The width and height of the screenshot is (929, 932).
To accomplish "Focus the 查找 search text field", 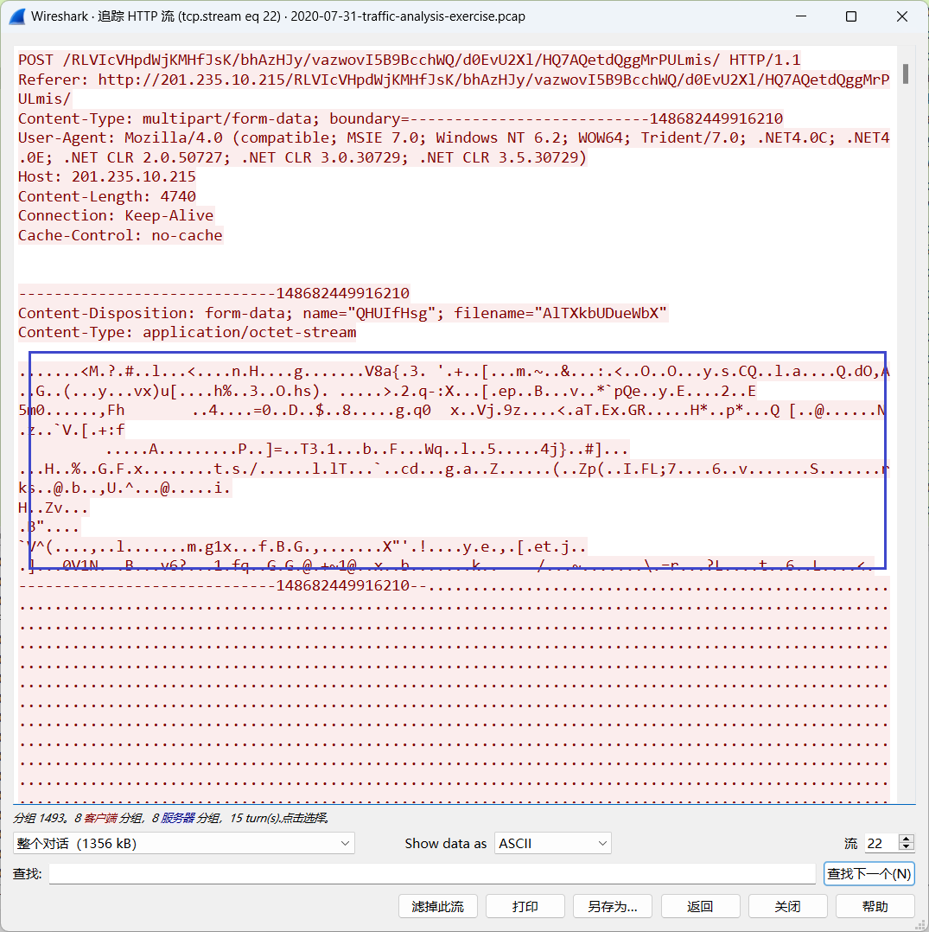I will (432, 874).
